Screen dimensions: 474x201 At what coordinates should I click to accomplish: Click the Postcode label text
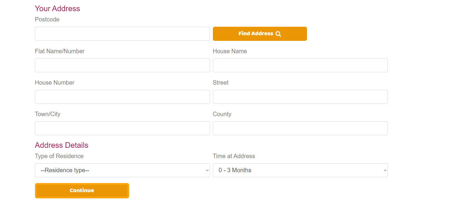click(47, 19)
